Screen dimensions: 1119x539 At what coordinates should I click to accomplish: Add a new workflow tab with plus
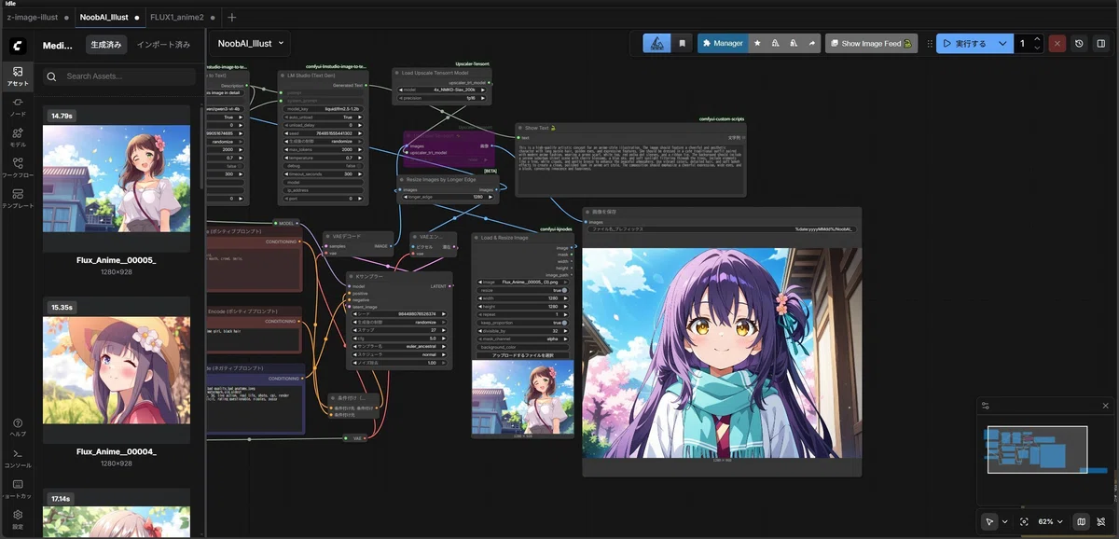(232, 17)
